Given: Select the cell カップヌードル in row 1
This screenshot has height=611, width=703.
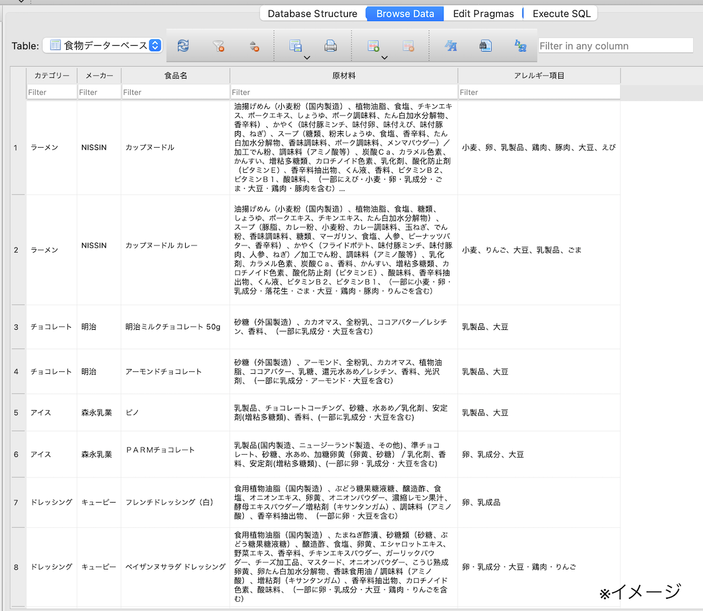Looking at the screenshot, I should (x=176, y=148).
